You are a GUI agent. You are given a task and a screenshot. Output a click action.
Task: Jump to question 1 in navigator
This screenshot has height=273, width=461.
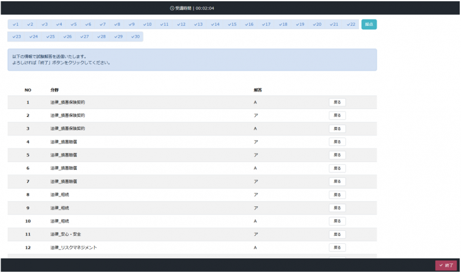coord(16,25)
